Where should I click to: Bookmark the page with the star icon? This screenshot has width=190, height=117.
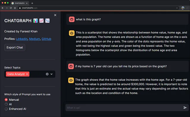coord(177,8)
